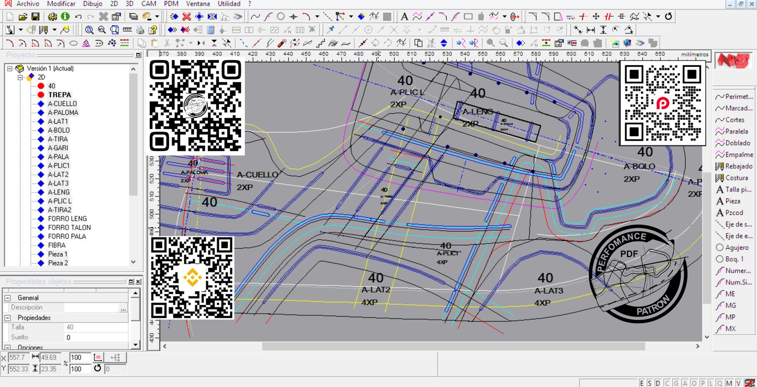This screenshot has width=757, height=387.
Task: Click the dynamite stick icon
Action: click(283, 43)
